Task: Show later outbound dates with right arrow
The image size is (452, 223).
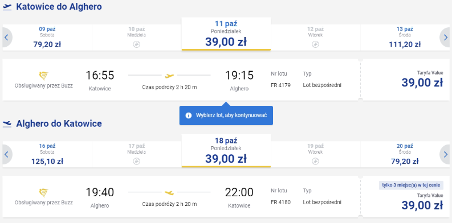Action: 445,38
